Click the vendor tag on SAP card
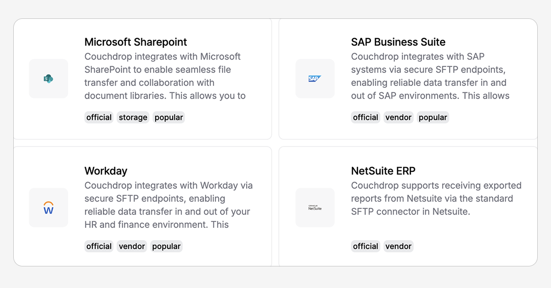This screenshot has height=288, width=551. (399, 117)
